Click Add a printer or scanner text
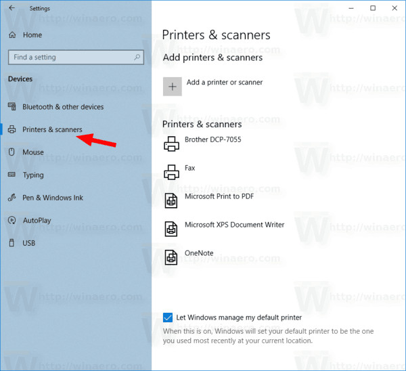This screenshot has width=406, height=371. click(225, 83)
